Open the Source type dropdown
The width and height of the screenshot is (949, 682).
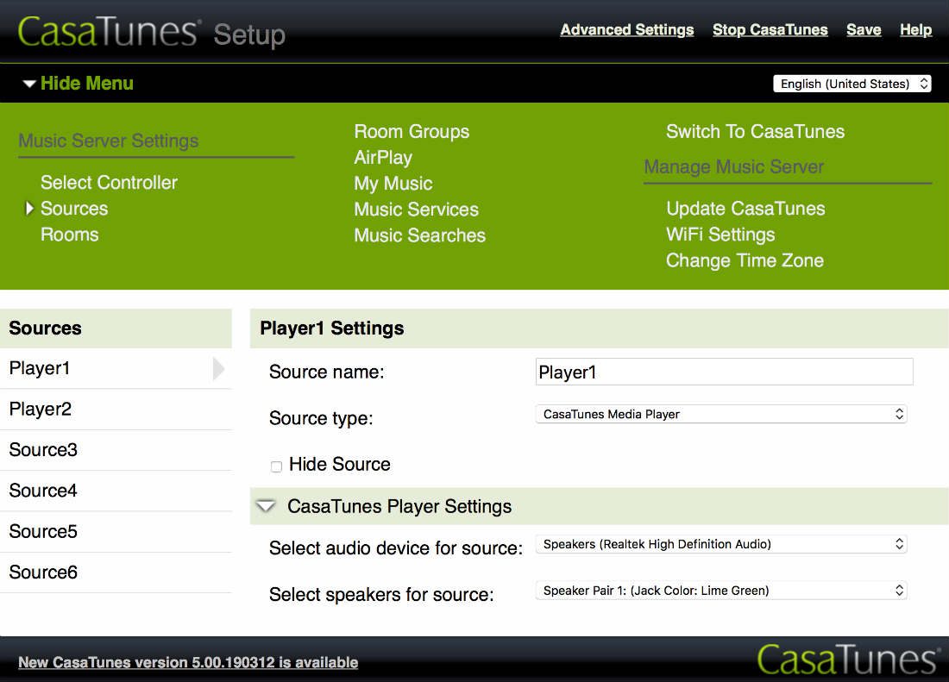pyautogui.click(x=721, y=414)
